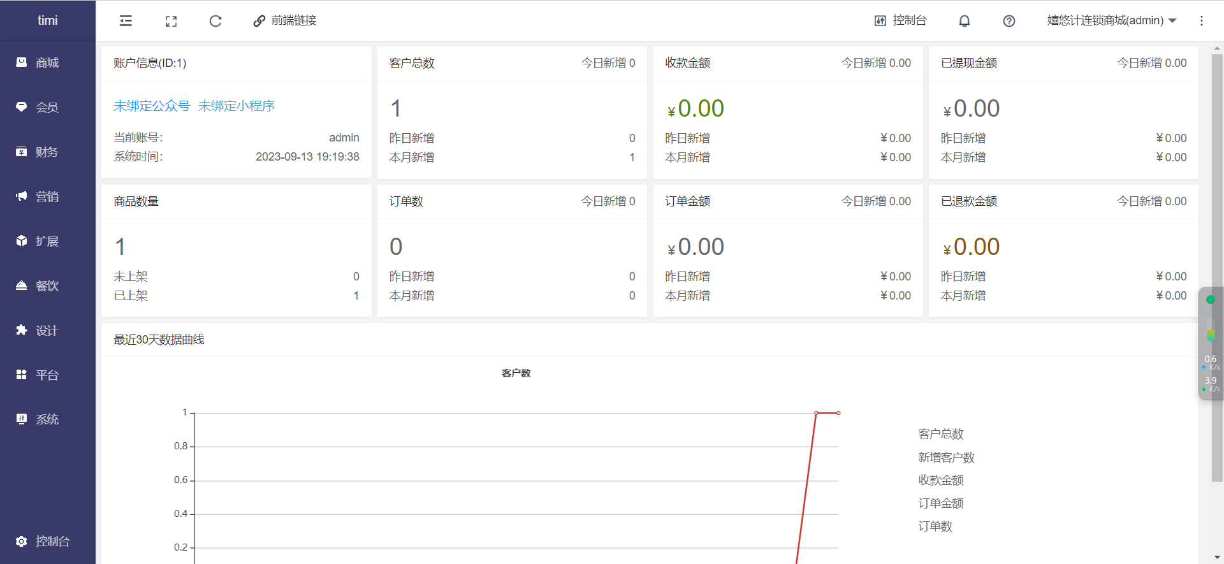The image size is (1224, 564).
Task: Click the 前端链接 text link
Action: [x=294, y=21]
